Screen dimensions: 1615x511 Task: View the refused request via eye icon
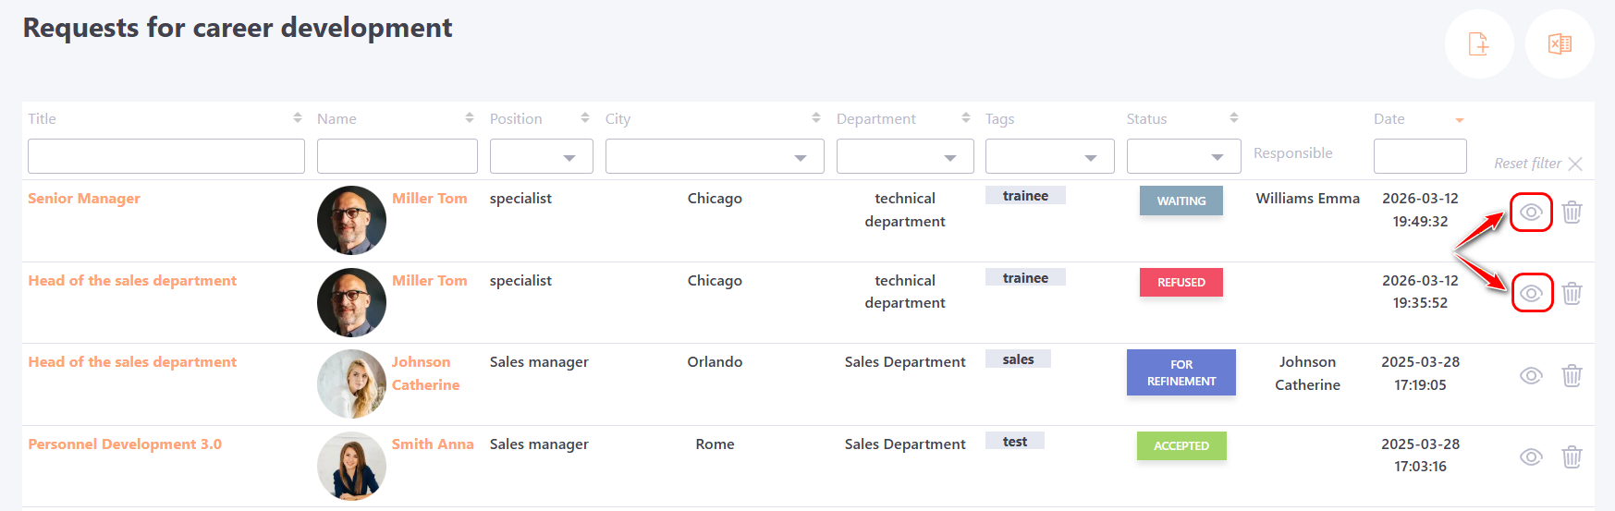click(x=1531, y=294)
